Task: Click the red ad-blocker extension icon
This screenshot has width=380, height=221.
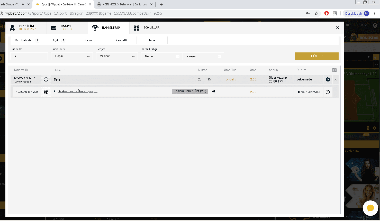Action: click(x=327, y=13)
